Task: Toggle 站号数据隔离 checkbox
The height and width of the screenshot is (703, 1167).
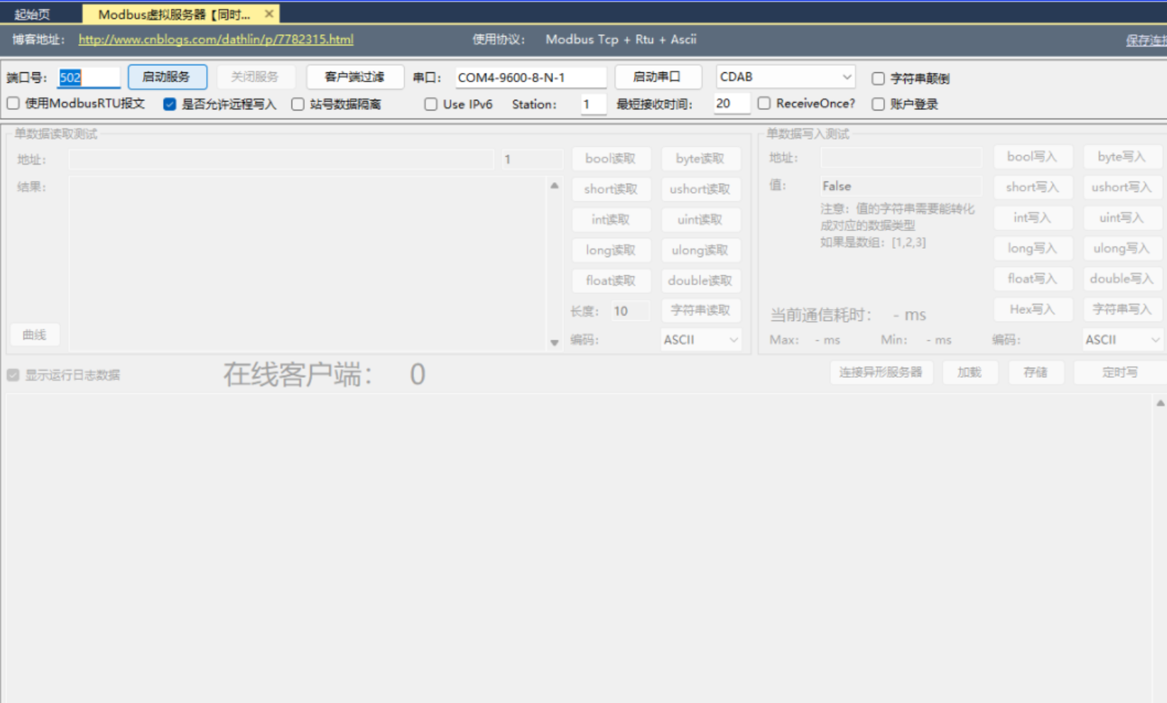Action: click(298, 104)
